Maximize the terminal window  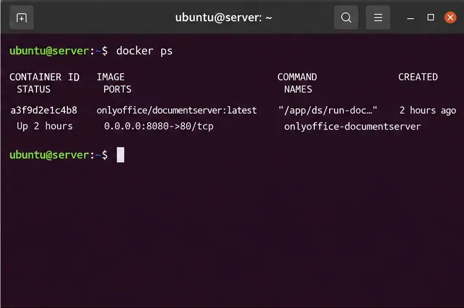[431, 18]
